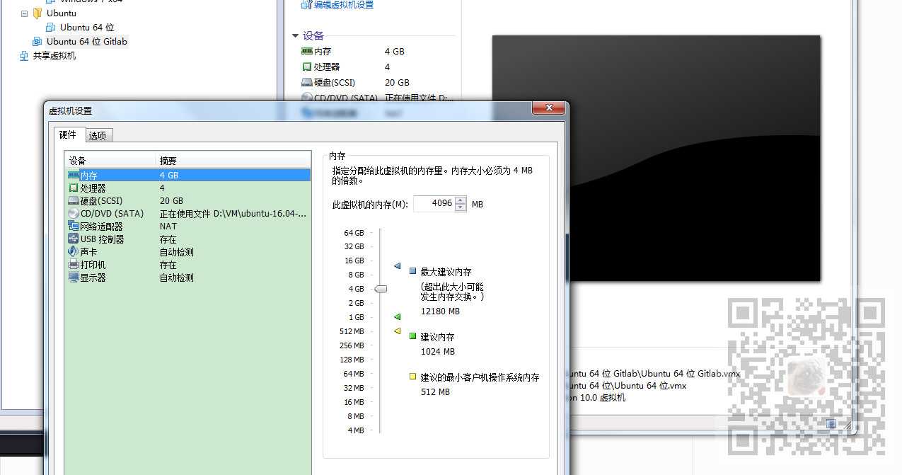Viewport: 902px width, 475px height.
Task: Click the 20 GB disk value in main window
Action: click(x=397, y=82)
